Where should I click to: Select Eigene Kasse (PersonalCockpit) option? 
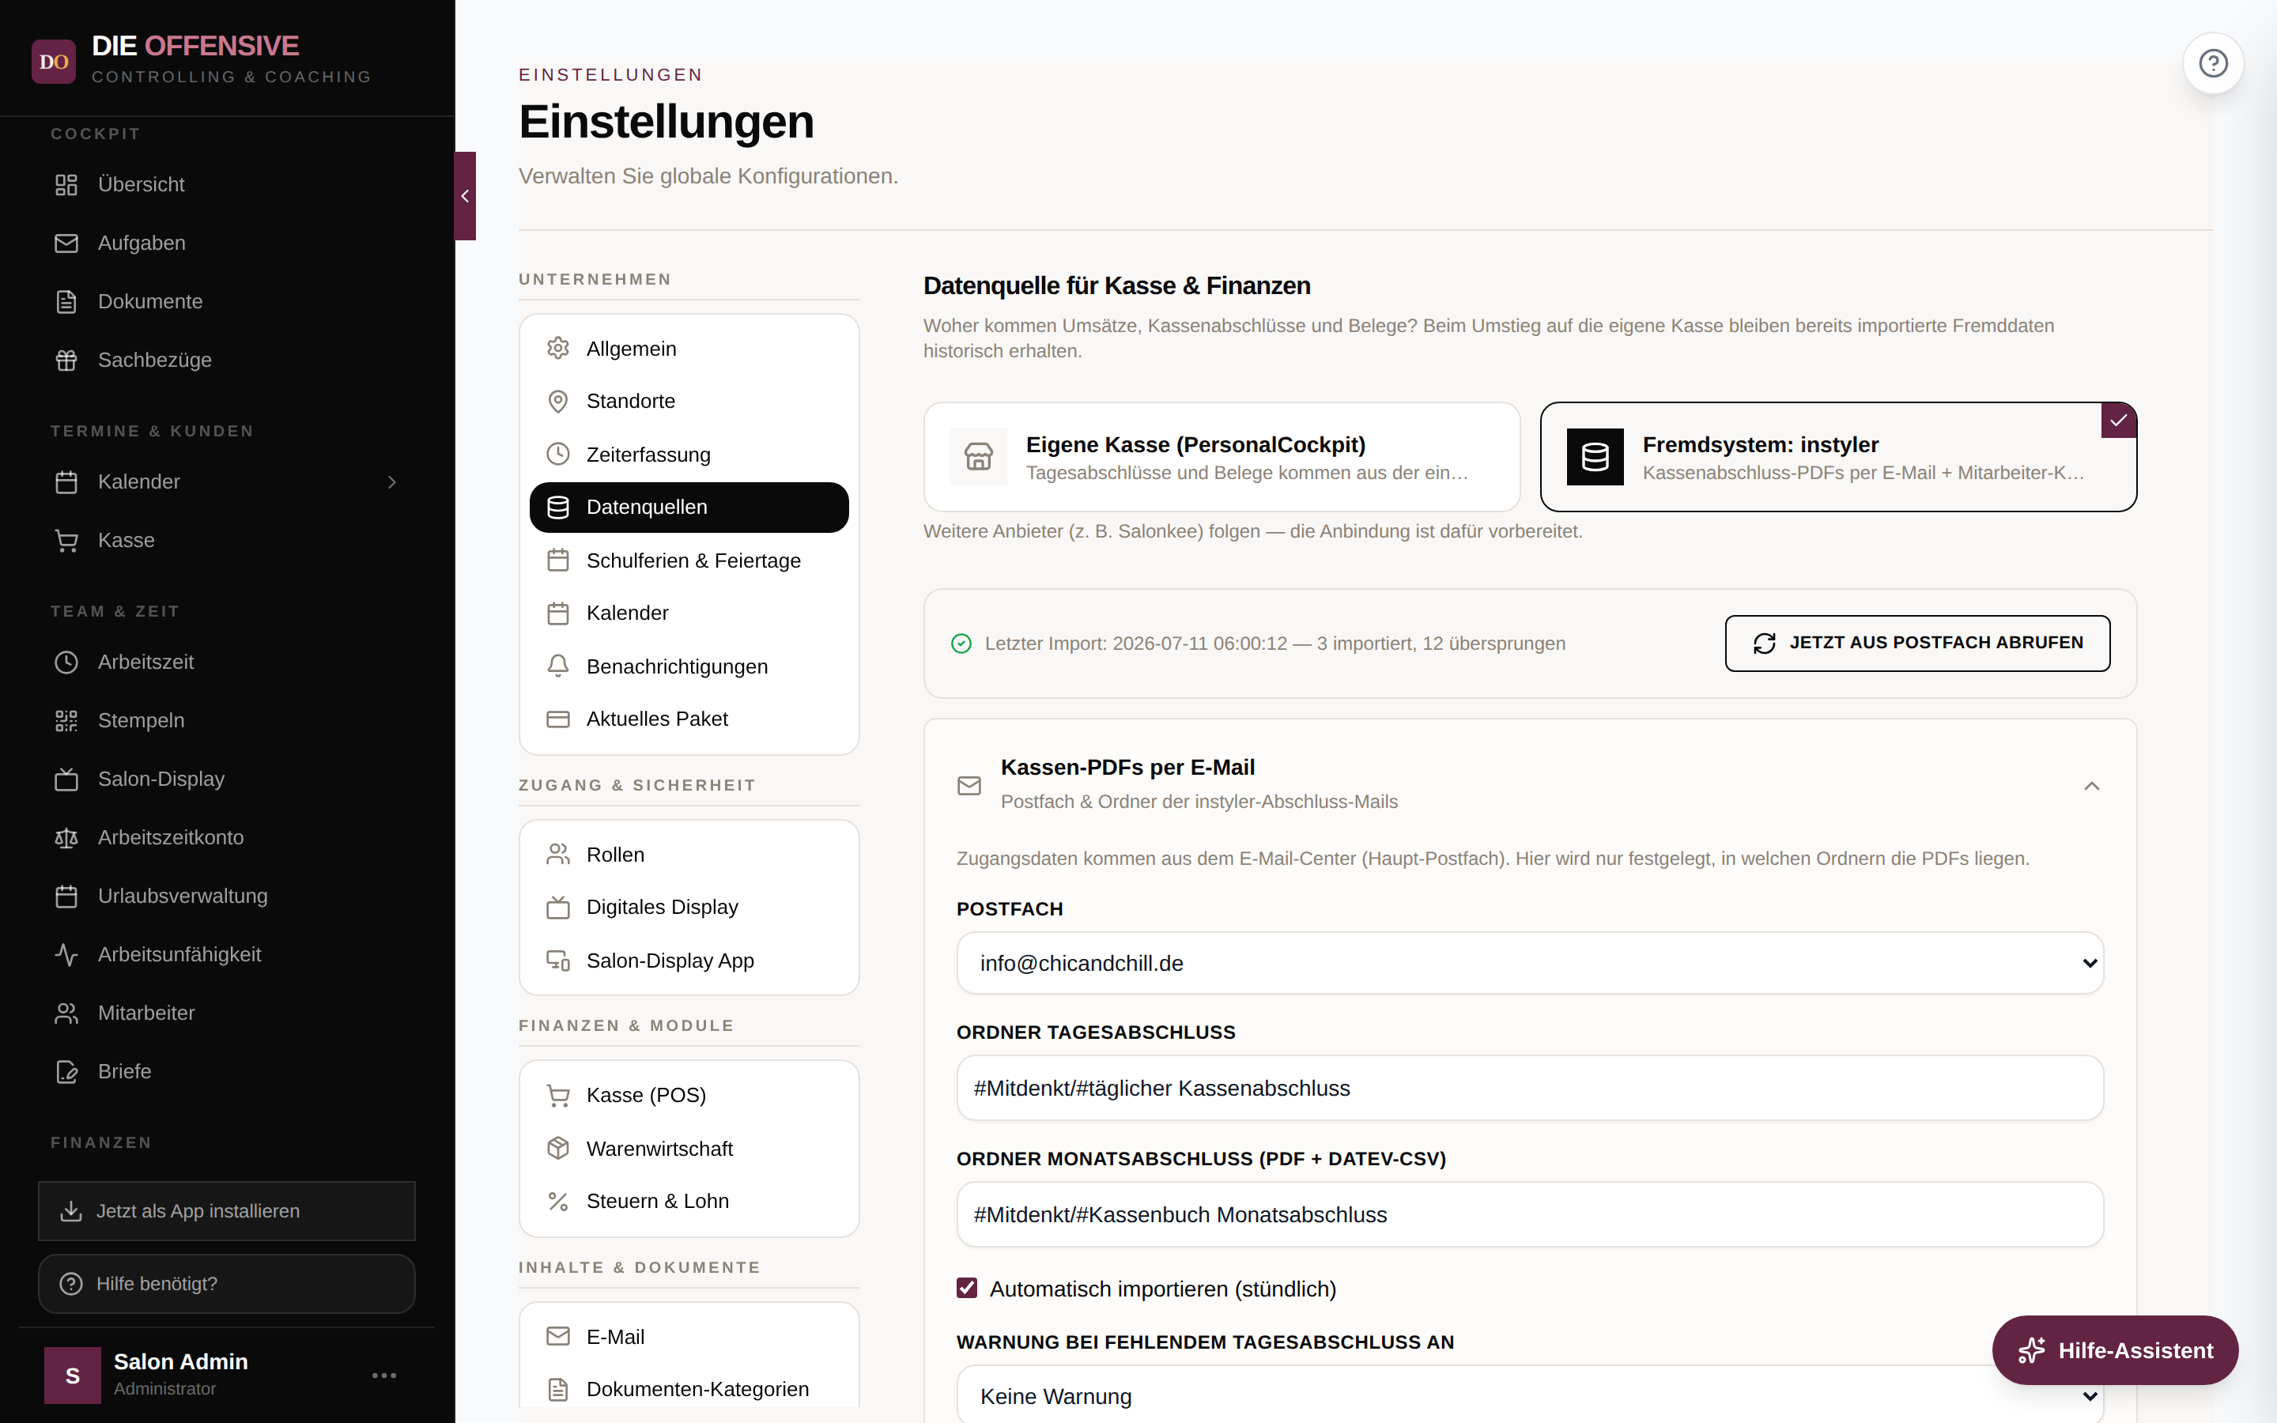pyautogui.click(x=1222, y=456)
